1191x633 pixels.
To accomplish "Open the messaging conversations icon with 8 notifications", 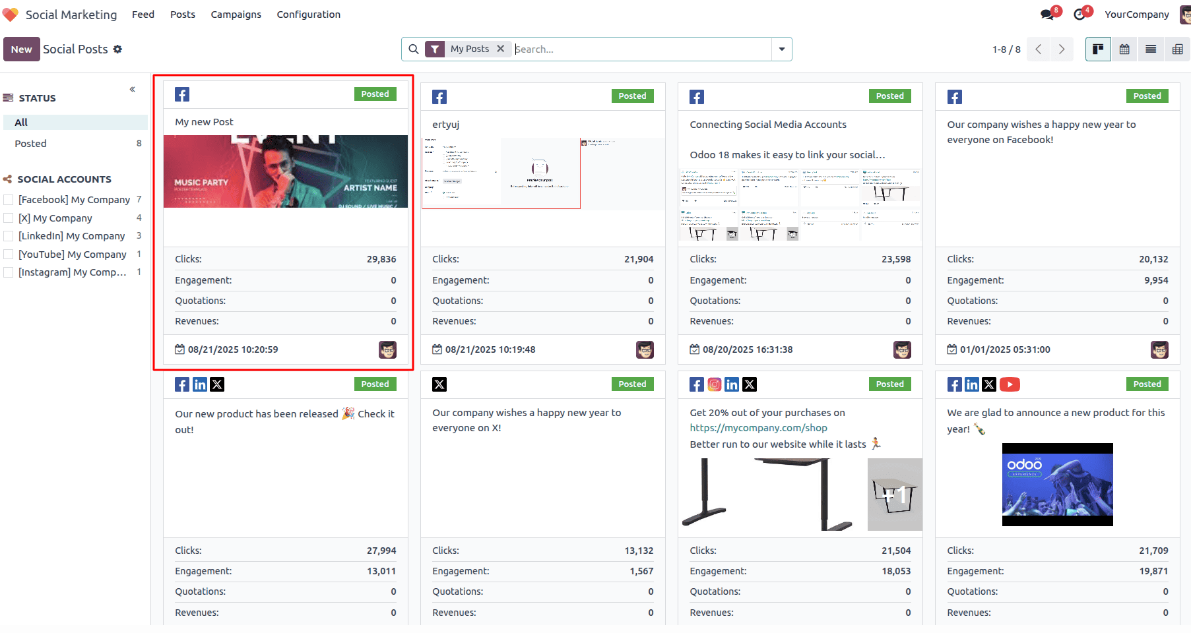I will [1048, 13].
